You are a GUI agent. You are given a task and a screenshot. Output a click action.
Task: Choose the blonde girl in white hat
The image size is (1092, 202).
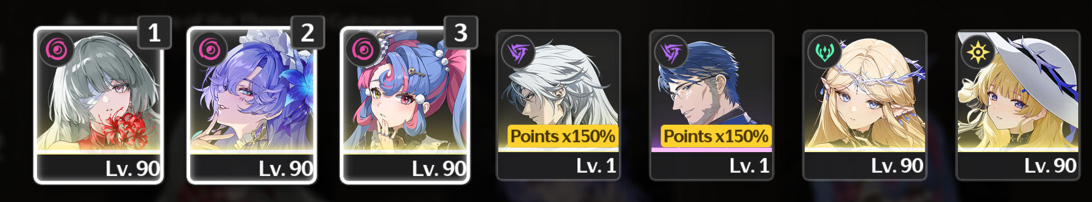(1018, 105)
